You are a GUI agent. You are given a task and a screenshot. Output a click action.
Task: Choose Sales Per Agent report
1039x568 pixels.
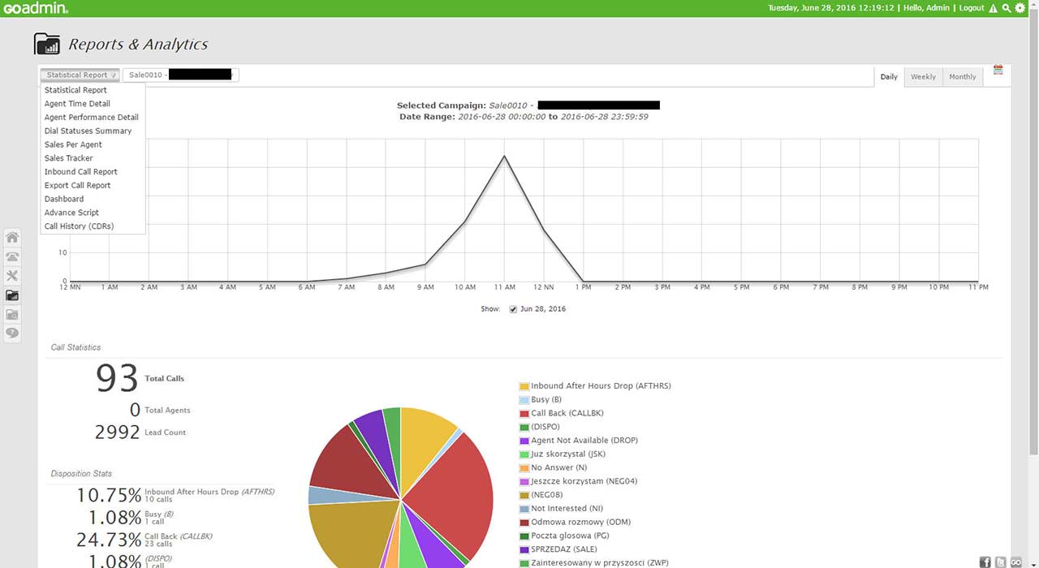tap(73, 144)
